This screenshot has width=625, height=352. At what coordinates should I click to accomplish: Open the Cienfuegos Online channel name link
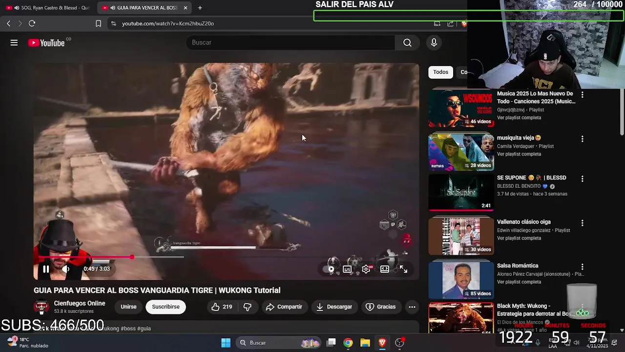[x=80, y=304]
